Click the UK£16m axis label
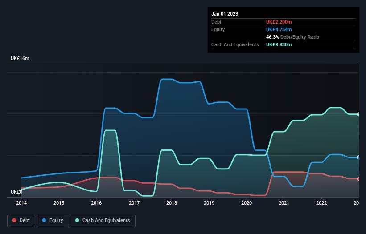The height and width of the screenshot is (234, 366). click(20, 58)
